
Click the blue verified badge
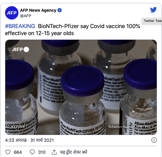tap(60, 10)
